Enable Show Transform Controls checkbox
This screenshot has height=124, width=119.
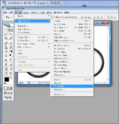click(54, 17)
